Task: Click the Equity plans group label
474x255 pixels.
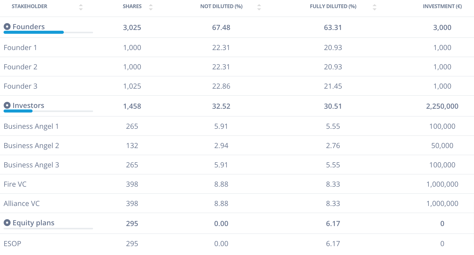Action: (34, 223)
